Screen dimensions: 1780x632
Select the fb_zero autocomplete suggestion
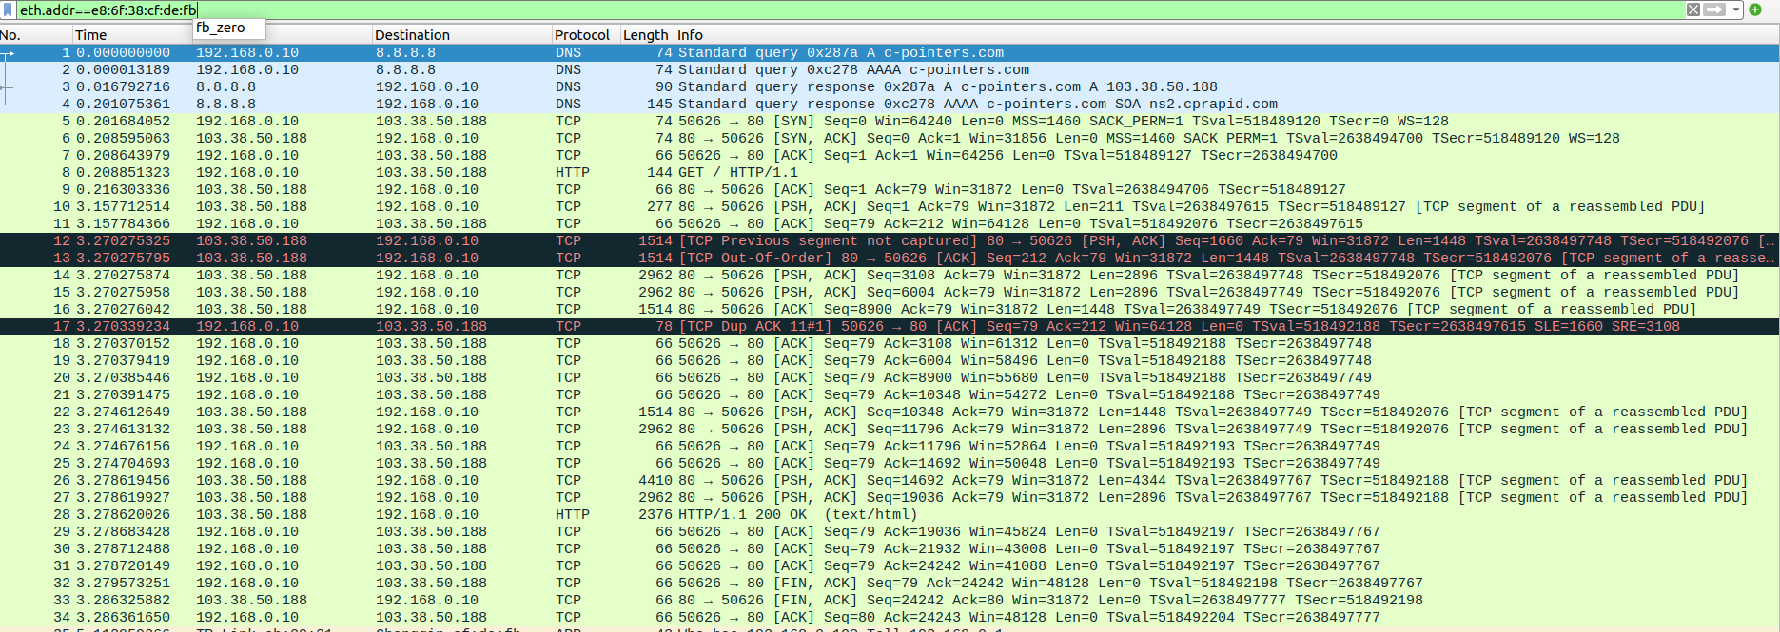pos(221,29)
